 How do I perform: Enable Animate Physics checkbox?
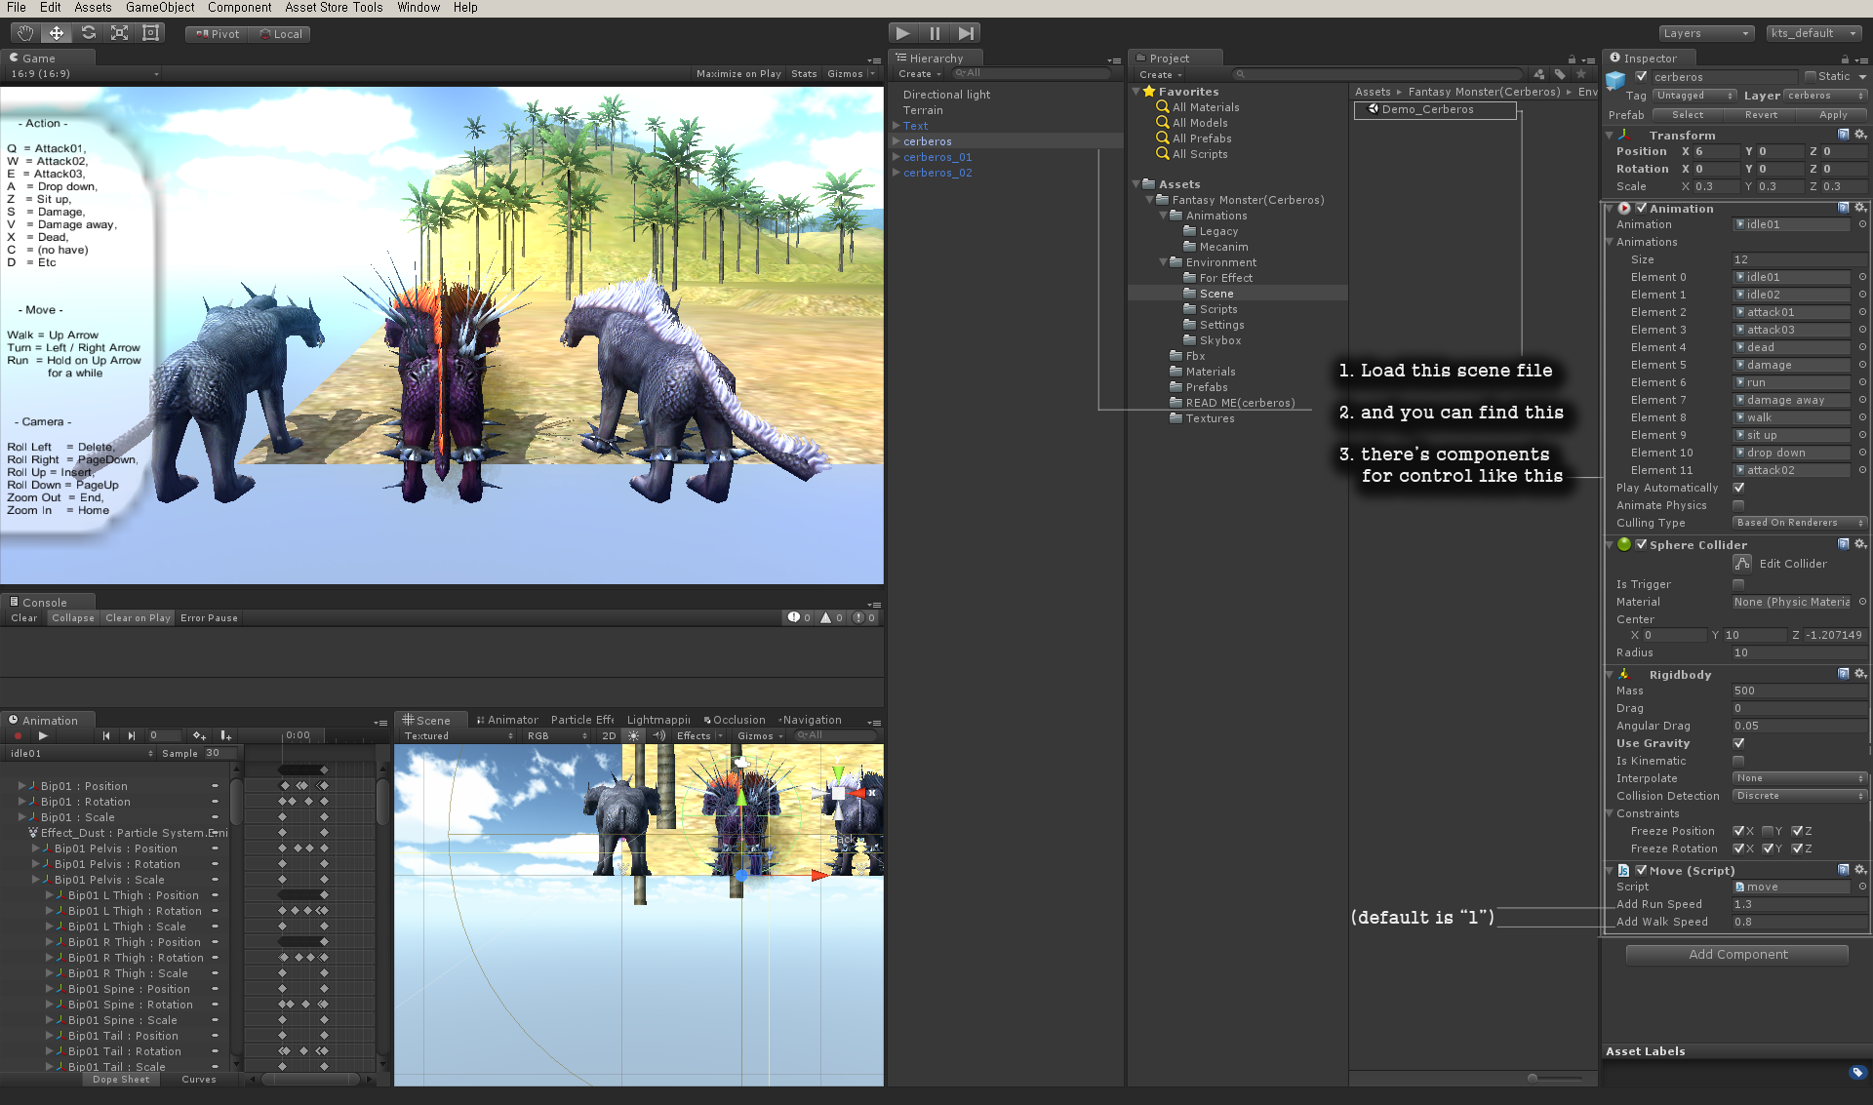(1738, 505)
